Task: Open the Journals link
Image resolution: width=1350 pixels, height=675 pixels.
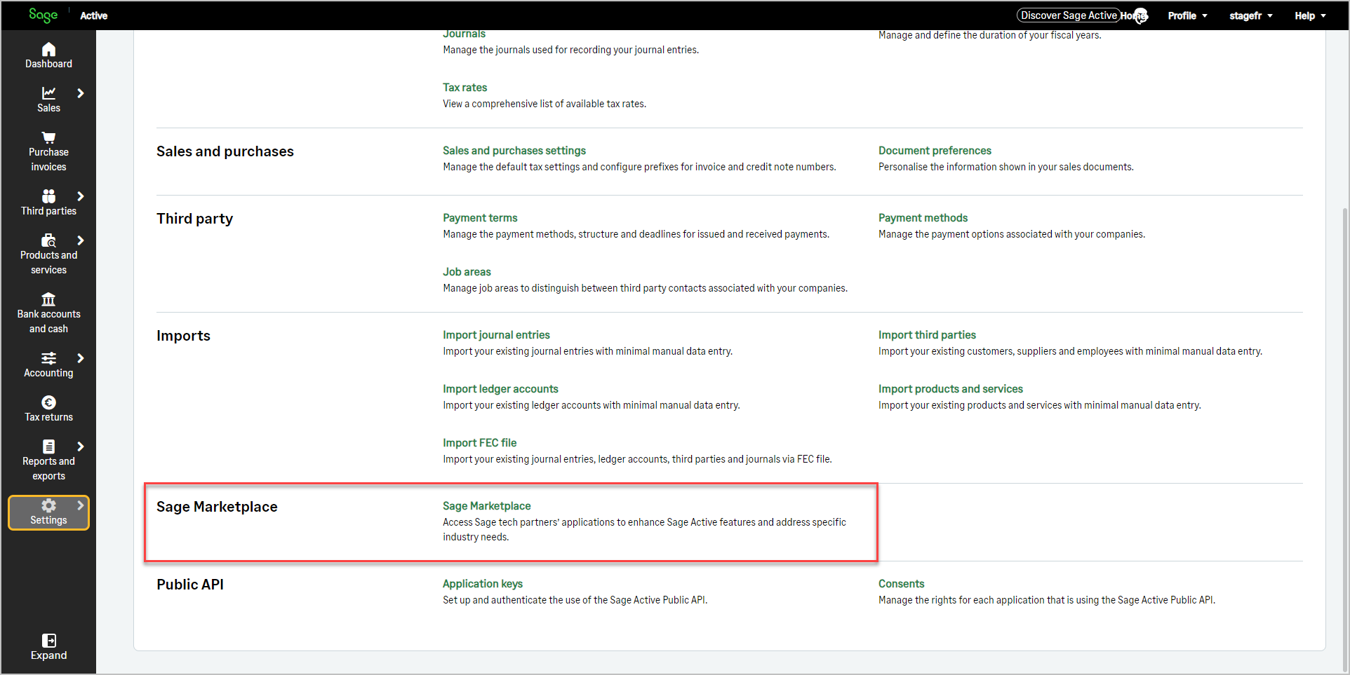Action: click(x=464, y=34)
